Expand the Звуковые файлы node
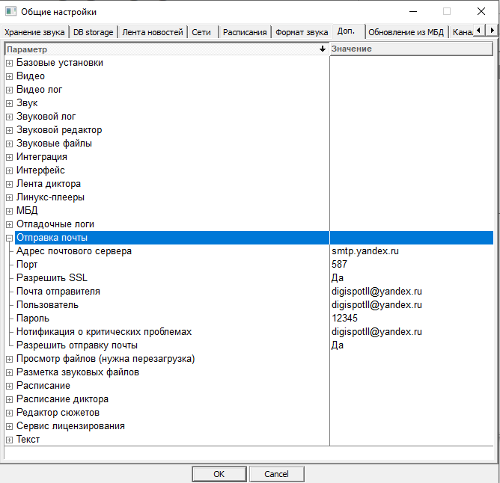500x483 pixels. click(9, 144)
